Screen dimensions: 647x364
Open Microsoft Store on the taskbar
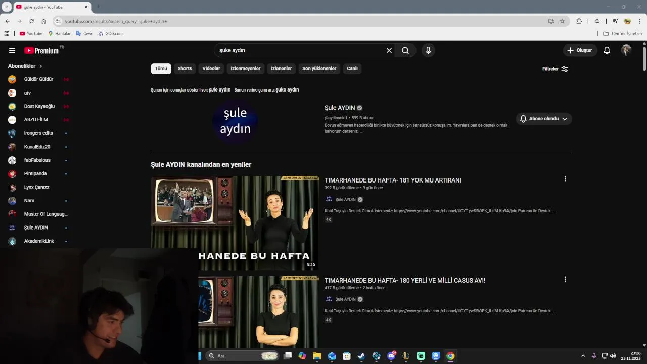[347, 356]
